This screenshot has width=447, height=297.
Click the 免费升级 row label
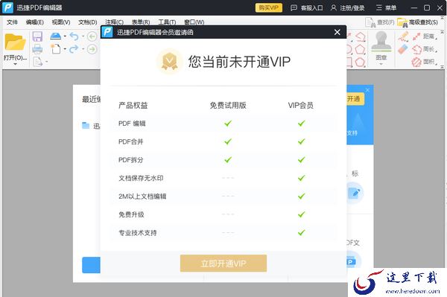pyautogui.click(x=131, y=214)
